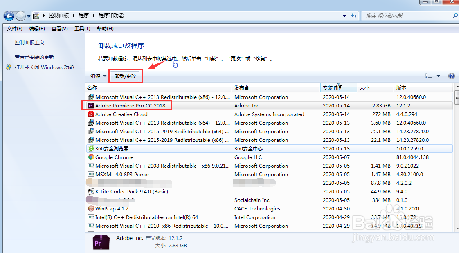This screenshot has width=459, height=253.
Task: Click Adobe Systems Incorporated publisher cell
Action: 269,114
